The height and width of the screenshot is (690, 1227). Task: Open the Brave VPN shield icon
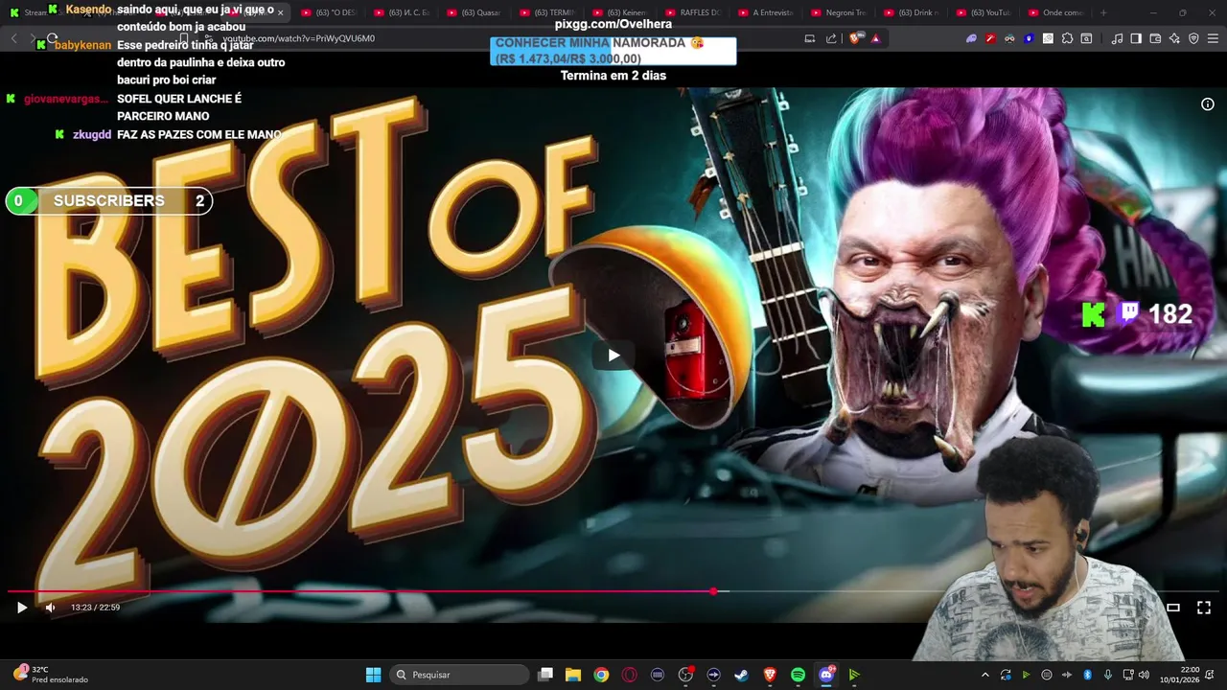(x=1193, y=38)
